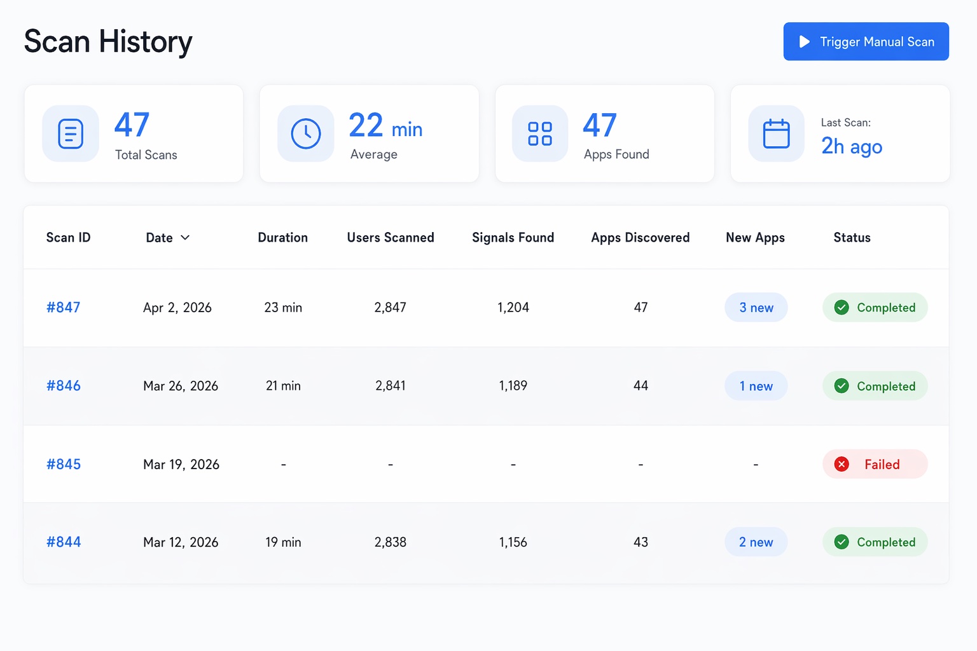The width and height of the screenshot is (977, 651).
Task: Click the "2 new" apps badge
Action: (756, 542)
